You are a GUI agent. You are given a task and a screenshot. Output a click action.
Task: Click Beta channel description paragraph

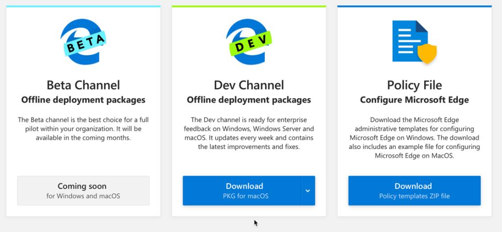[x=83, y=129]
